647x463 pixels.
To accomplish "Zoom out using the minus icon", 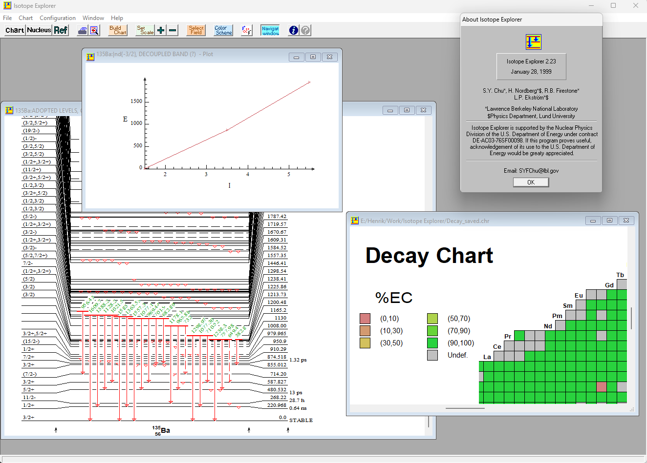I will click(x=172, y=30).
